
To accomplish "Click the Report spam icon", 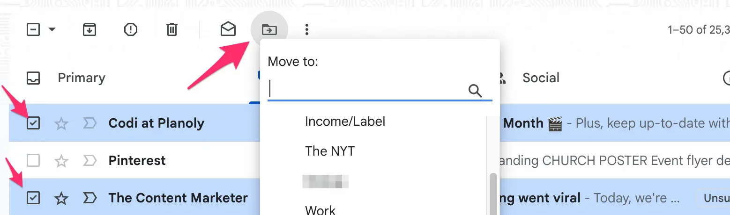I will (x=131, y=30).
